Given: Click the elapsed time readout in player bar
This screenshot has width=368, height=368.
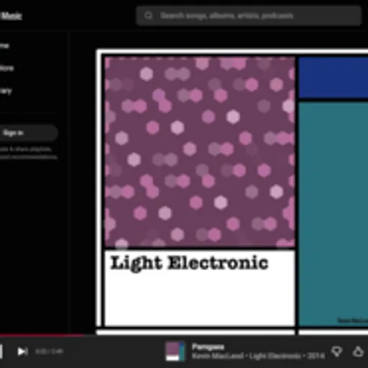Looking at the screenshot, I should tap(50, 351).
